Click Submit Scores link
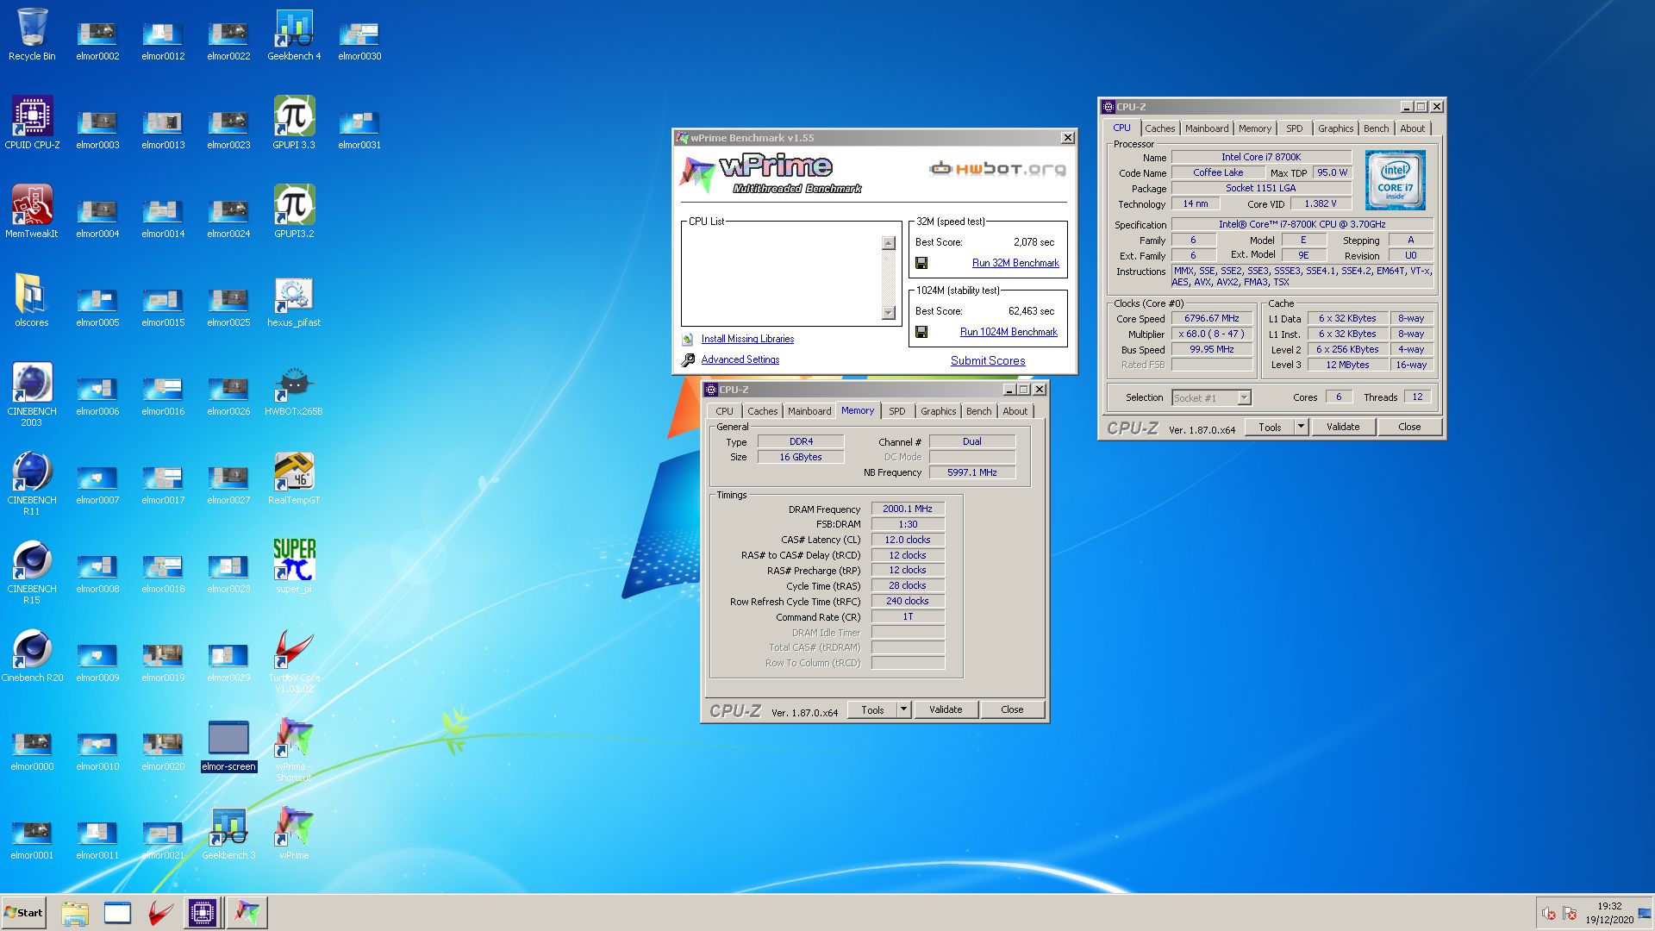Image resolution: width=1655 pixels, height=931 pixels. click(988, 360)
